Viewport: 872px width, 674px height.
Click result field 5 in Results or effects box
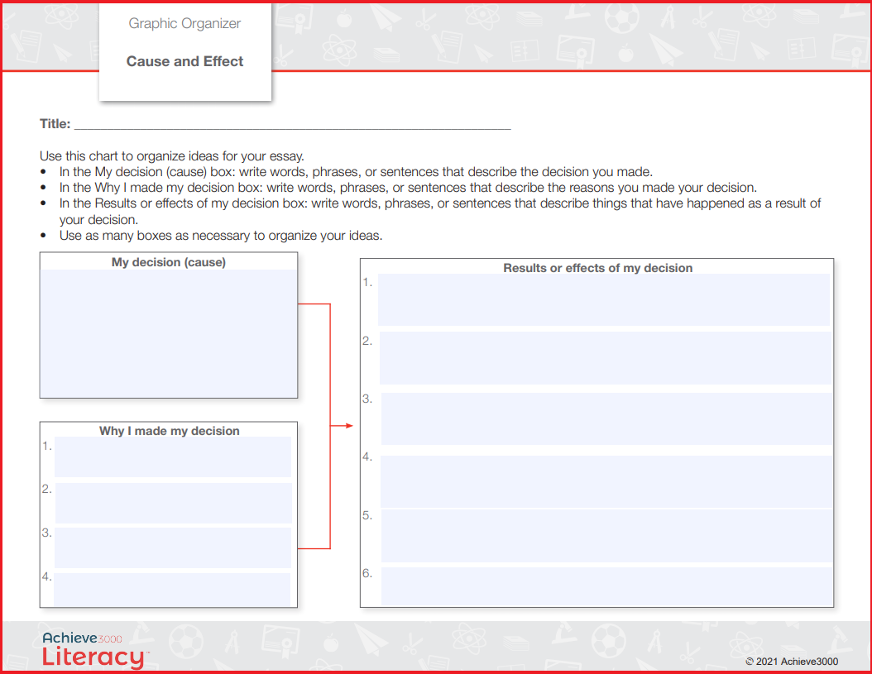point(606,536)
